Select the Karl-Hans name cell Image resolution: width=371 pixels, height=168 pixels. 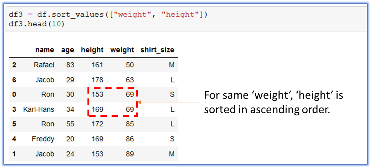click(x=39, y=109)
